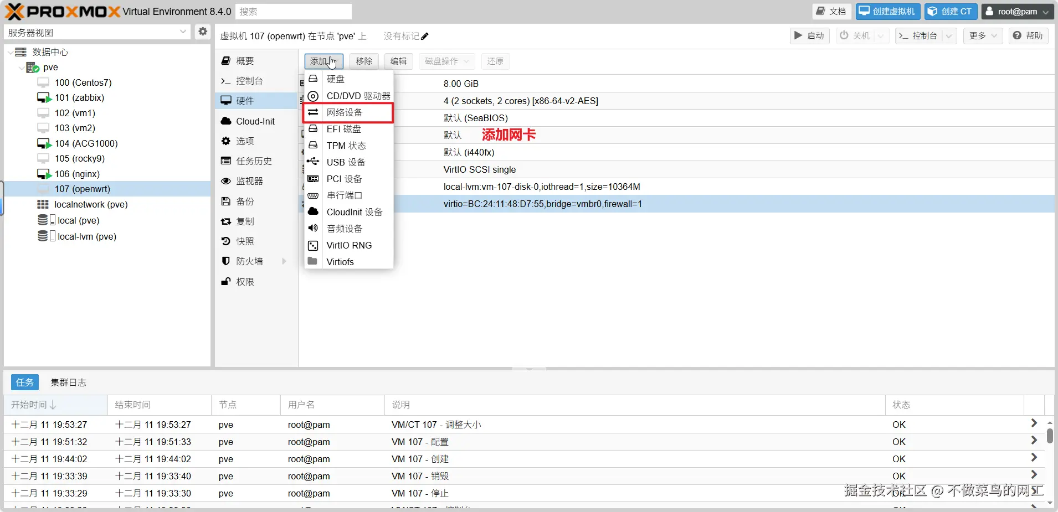Open the 概要 summary tab
The height and width of the screenshot is (512, 1058).
256,61
